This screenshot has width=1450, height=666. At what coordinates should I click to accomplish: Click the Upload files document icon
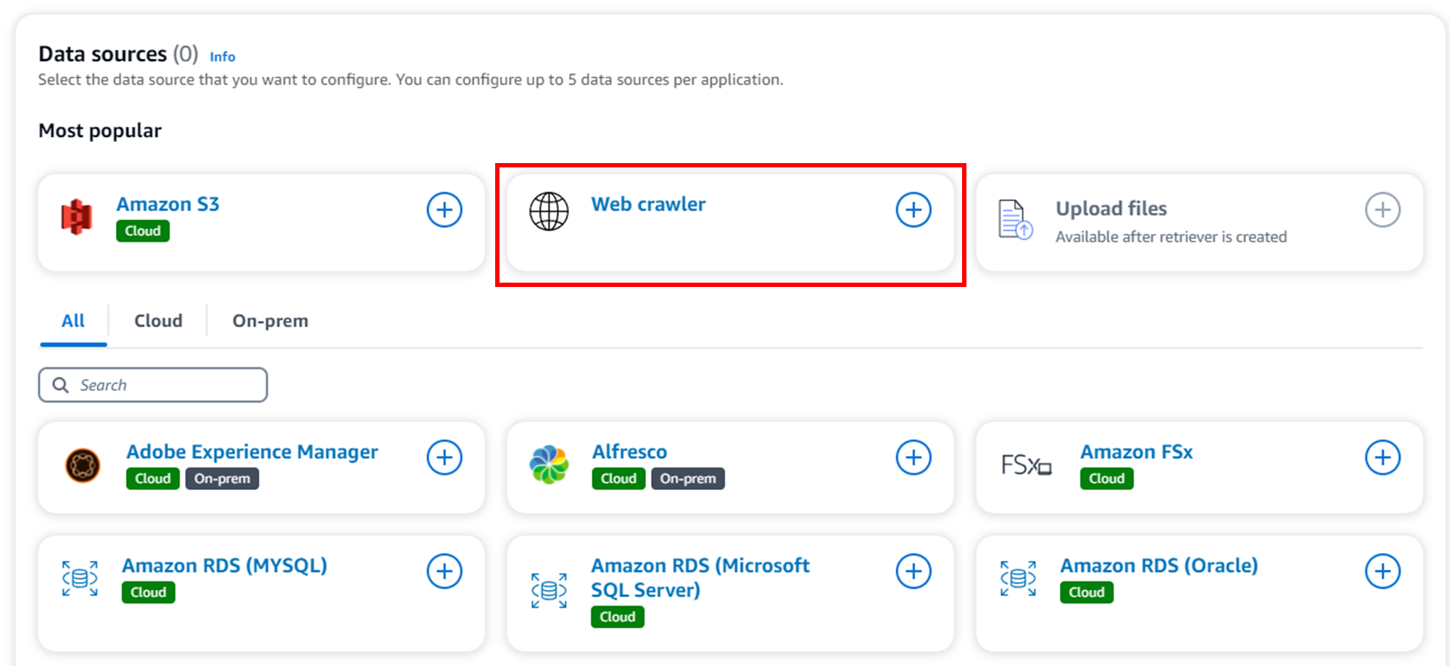pos(1015,220)
